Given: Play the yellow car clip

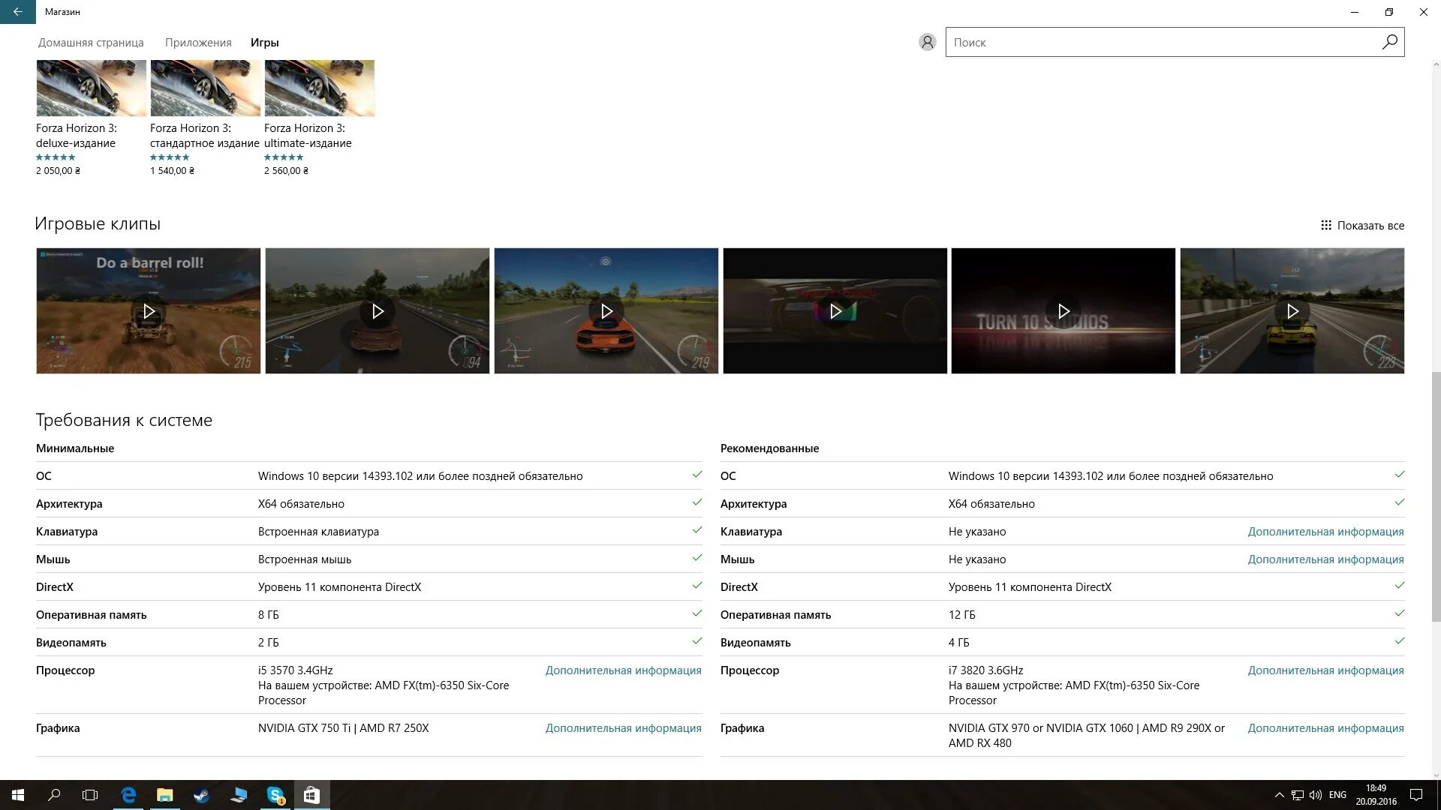Looking at the screenshot, I should 1292,311.
